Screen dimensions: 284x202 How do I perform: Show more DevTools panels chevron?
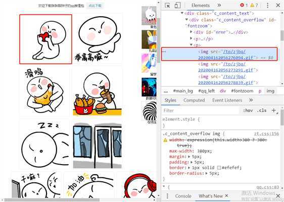point(219,5)
